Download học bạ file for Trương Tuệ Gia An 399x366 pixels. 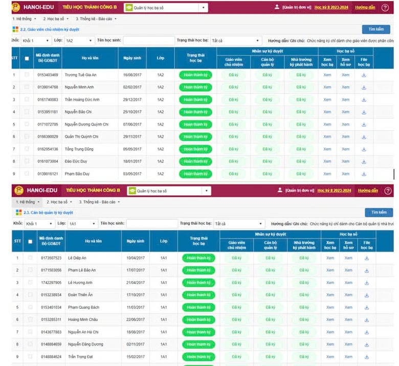pos(364,75)
